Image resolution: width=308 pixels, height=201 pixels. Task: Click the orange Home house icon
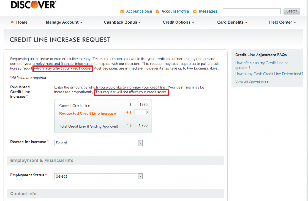12,22
